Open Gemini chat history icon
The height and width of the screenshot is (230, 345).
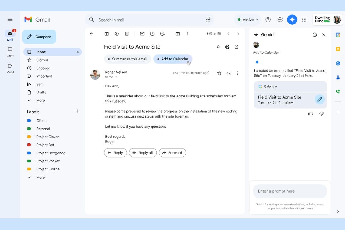(315, 35)
